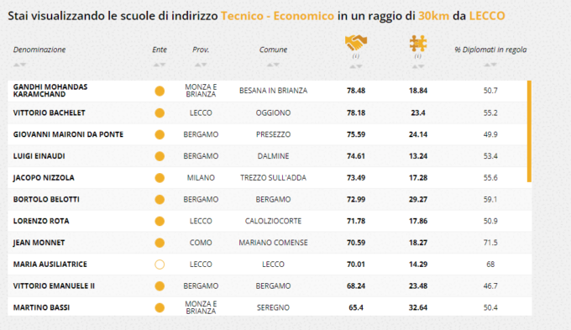
Task: Click the % Diplomati in regola header
Action: [x=490, y=50]
